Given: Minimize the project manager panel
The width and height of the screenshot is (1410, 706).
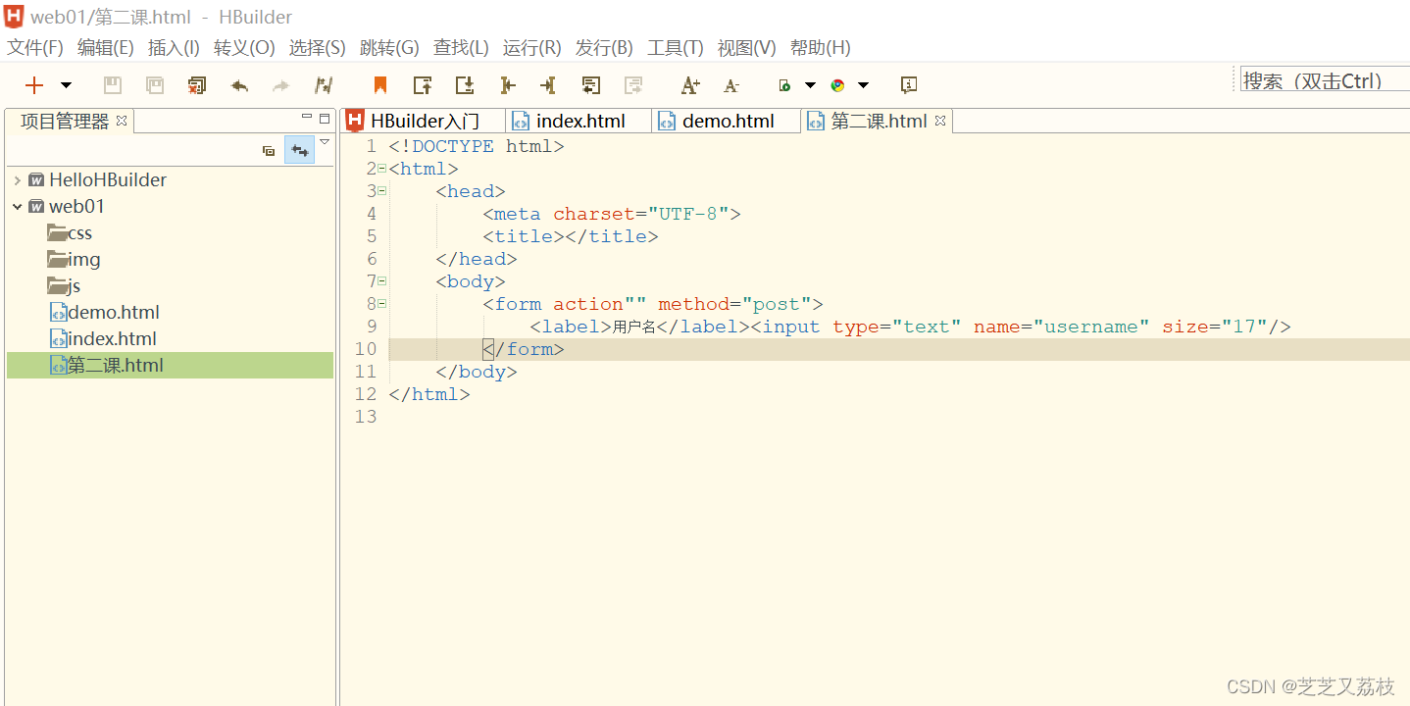Looking at the screenshot, I should 306,117.
